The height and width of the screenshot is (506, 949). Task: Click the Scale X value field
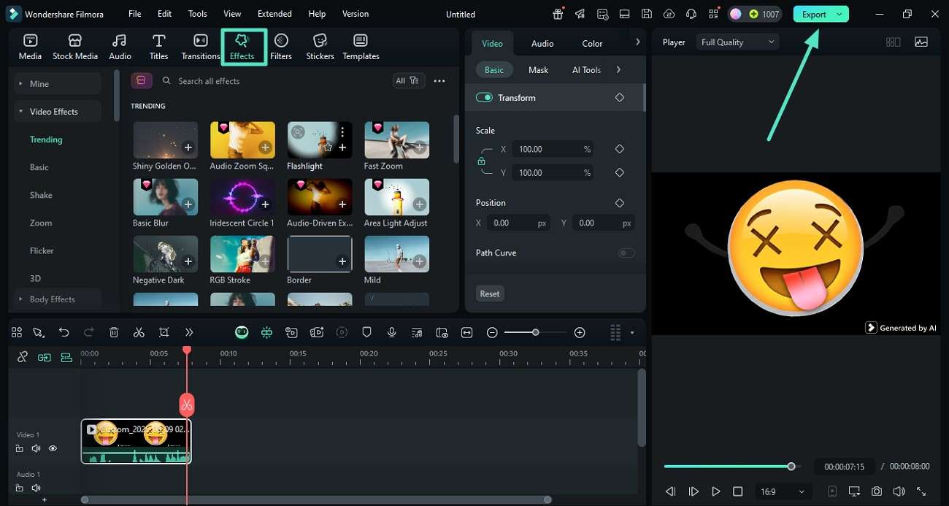pyautogui.click(x=553, y=149)
